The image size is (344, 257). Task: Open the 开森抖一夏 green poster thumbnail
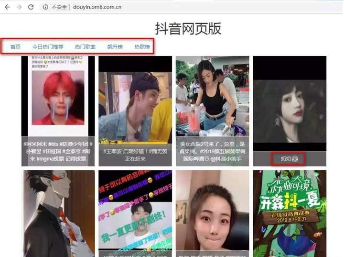coord(290,213)
